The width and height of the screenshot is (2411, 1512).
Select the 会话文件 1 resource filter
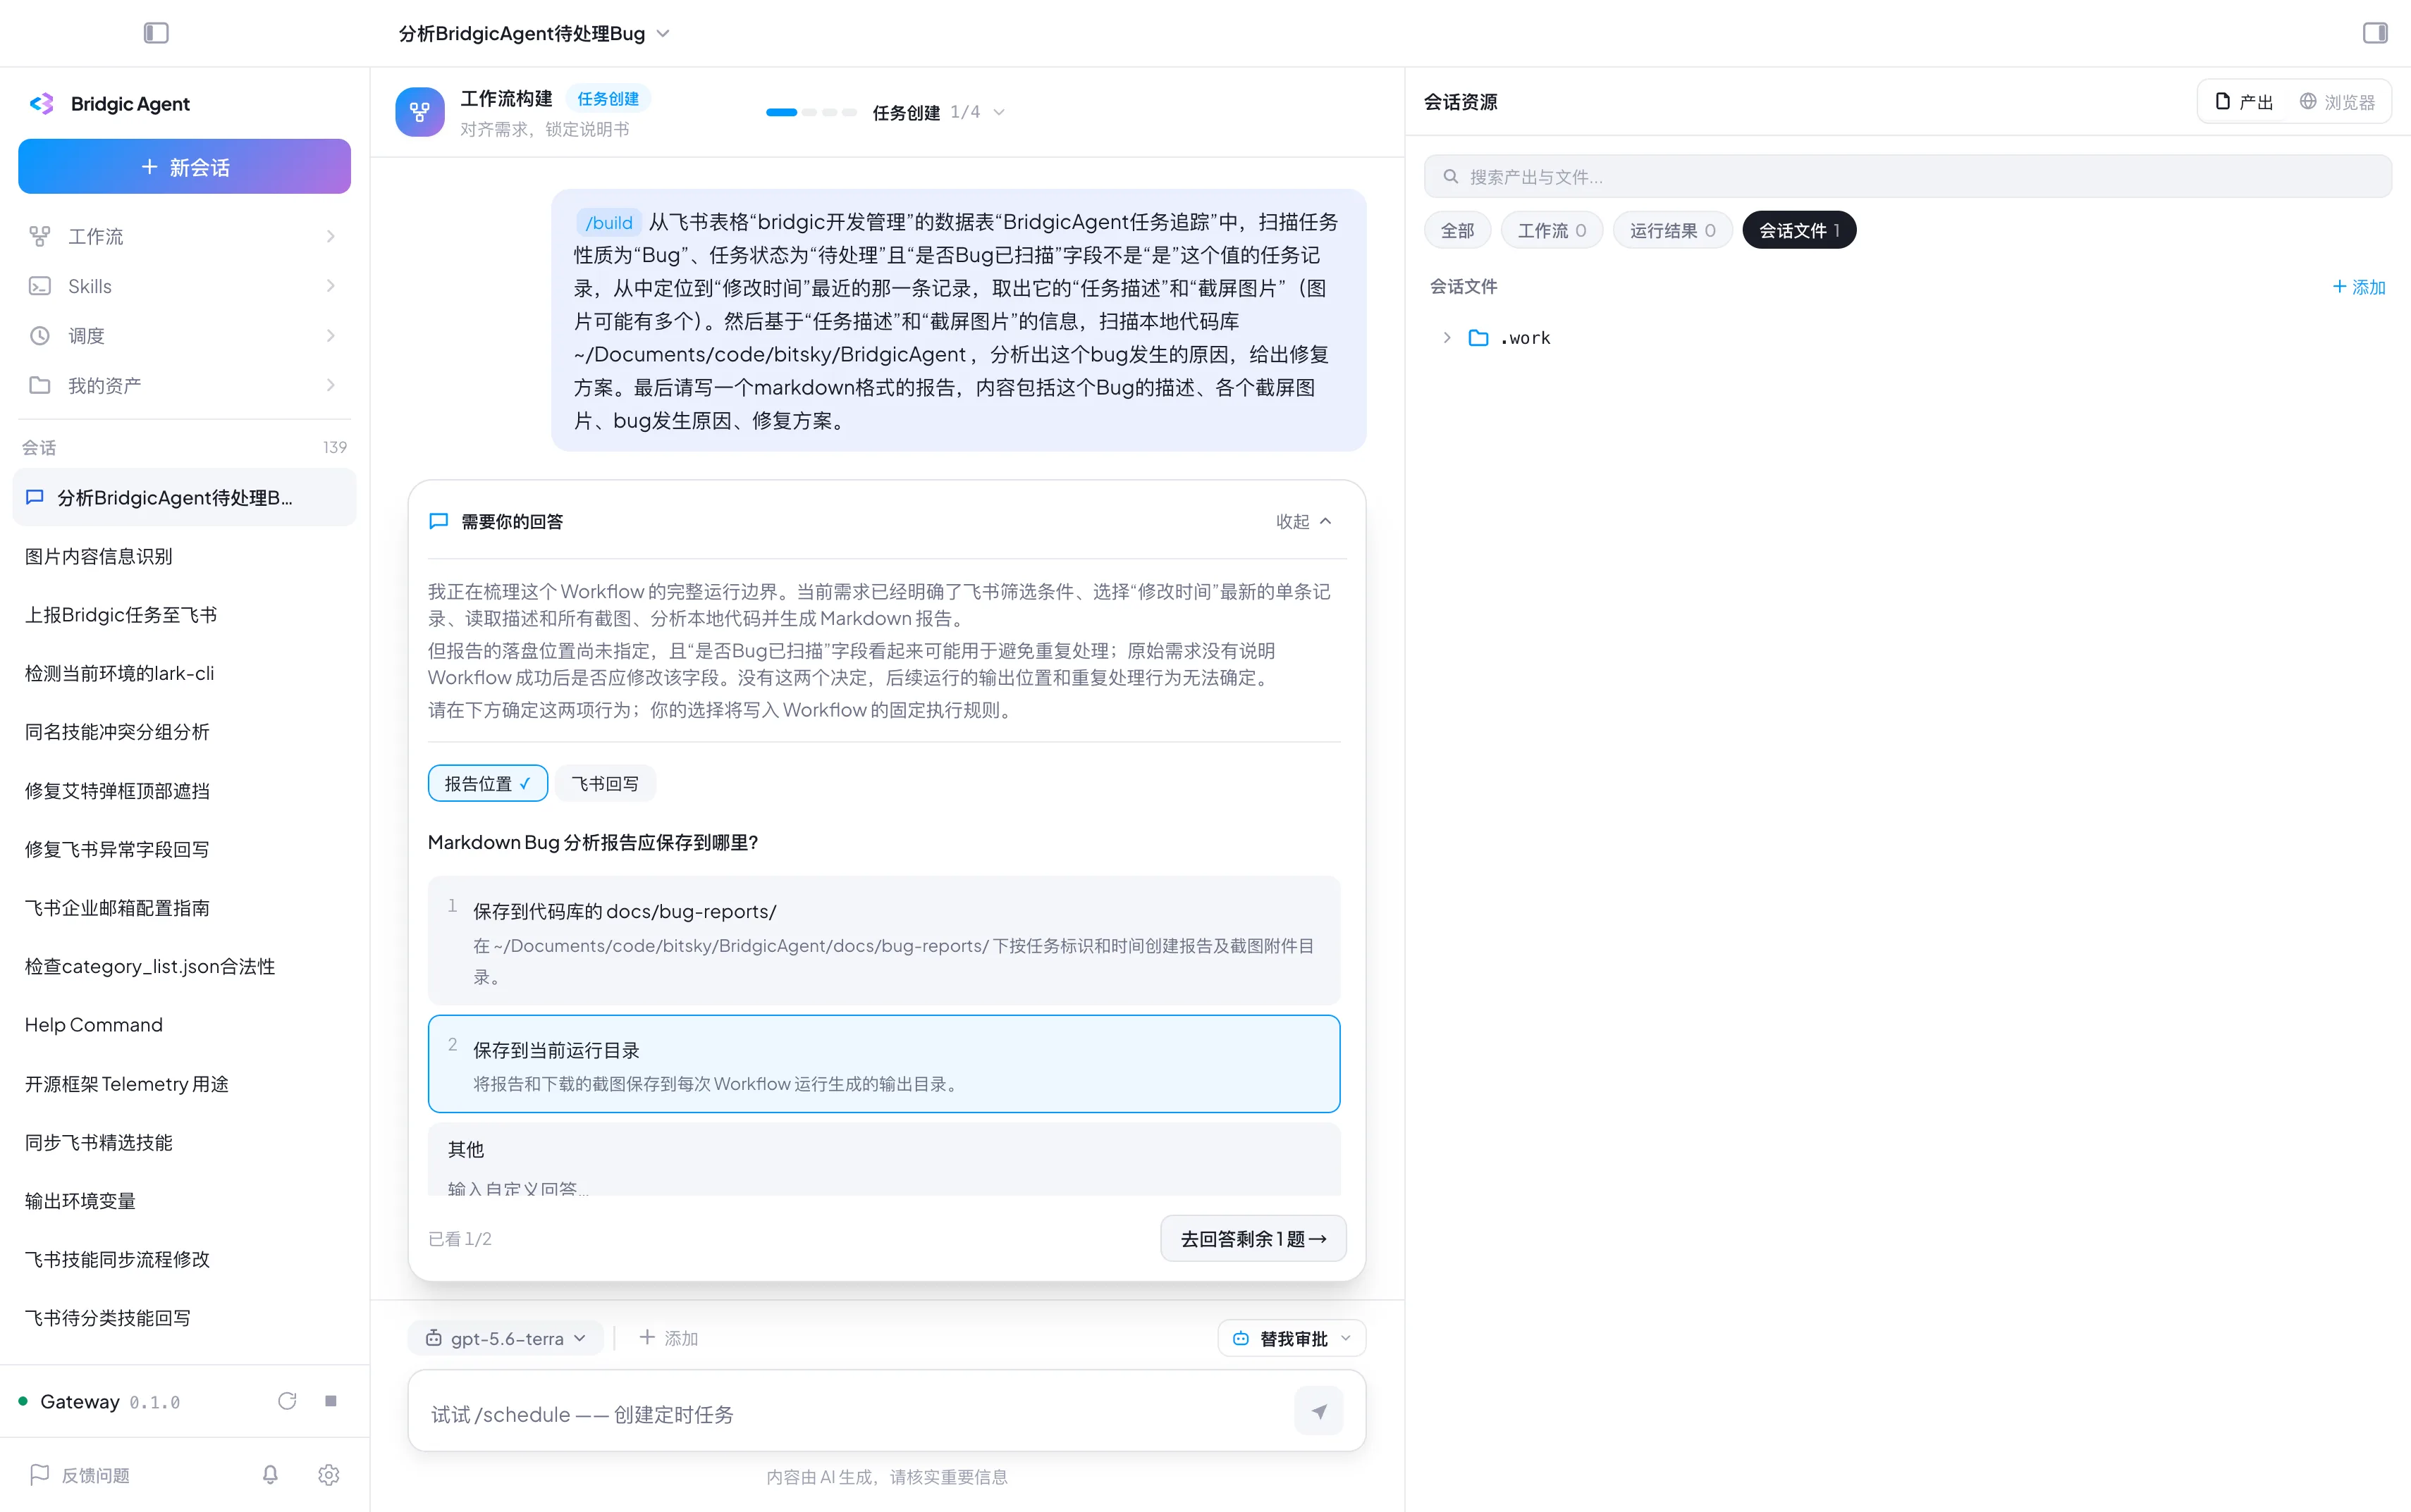(1799, 230)
